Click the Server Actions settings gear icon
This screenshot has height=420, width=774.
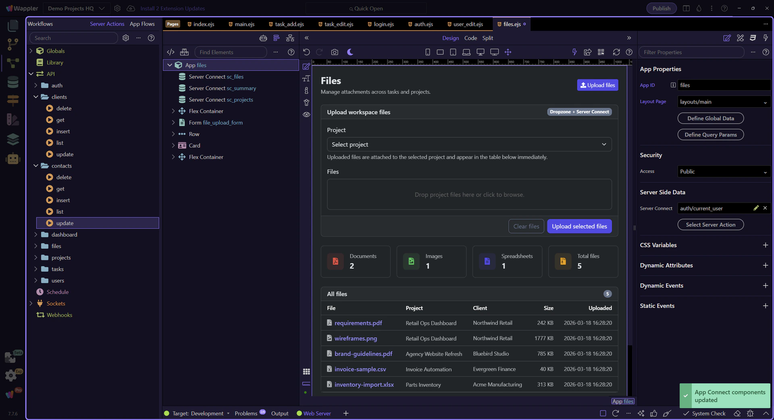coord(126,38)
